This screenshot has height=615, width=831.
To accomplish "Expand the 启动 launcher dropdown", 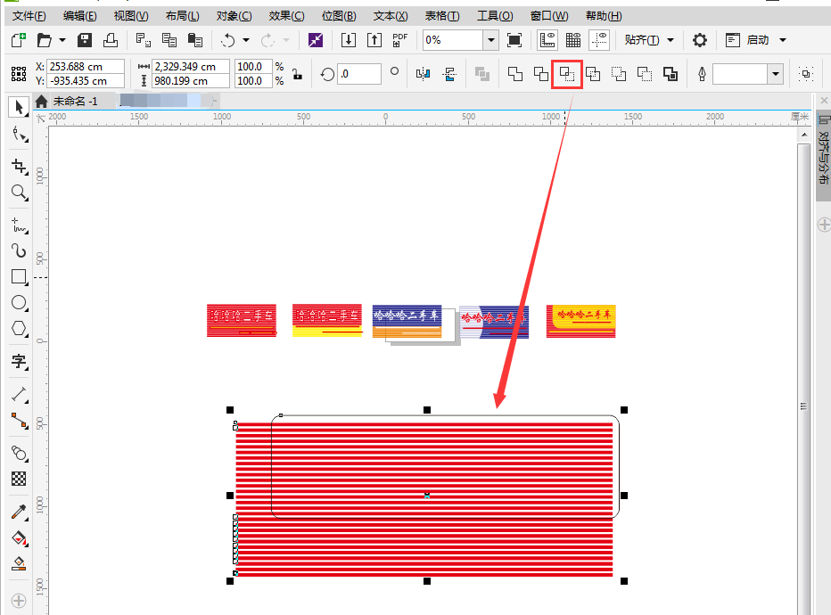I will [783, 40].
